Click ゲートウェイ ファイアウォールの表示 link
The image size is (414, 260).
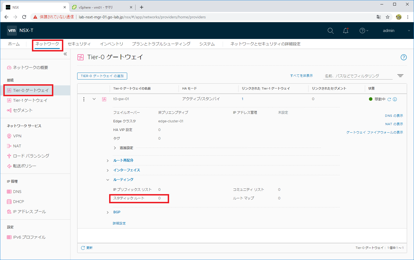(x=375, y=132)
